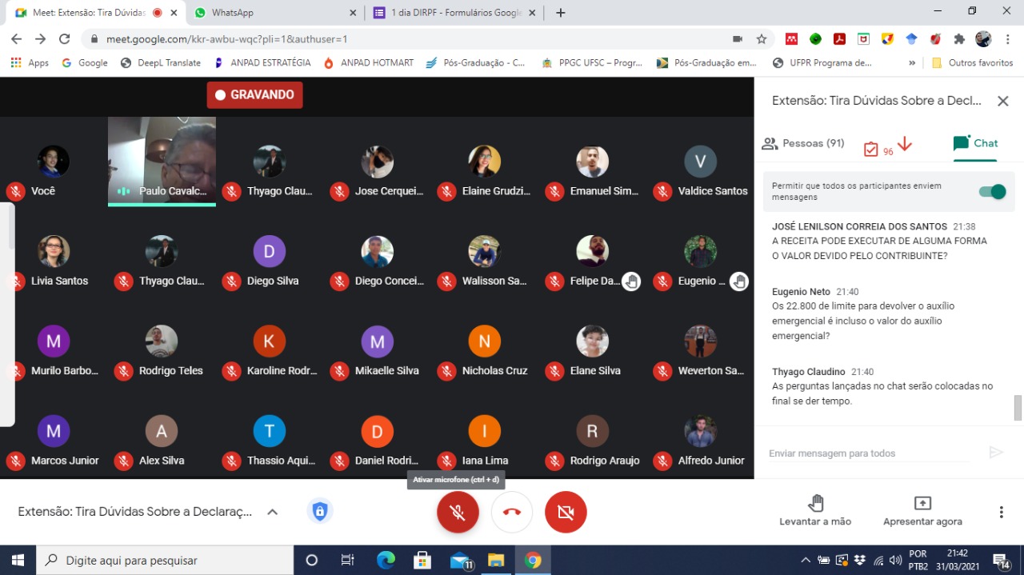Unmute the microphone

coord(458,512)
